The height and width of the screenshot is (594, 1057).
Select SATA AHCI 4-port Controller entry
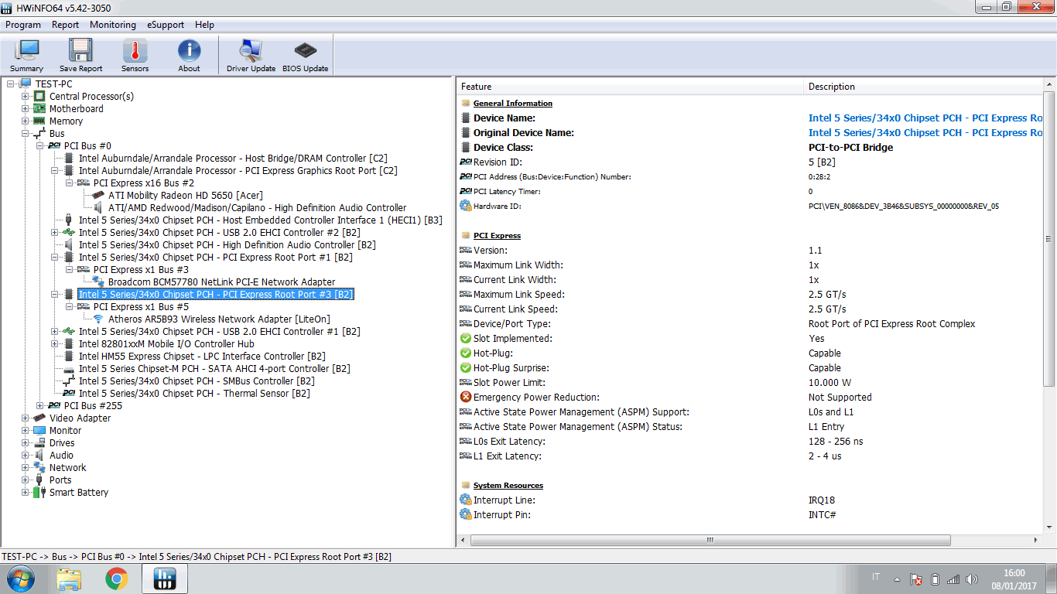coord(214,368)
